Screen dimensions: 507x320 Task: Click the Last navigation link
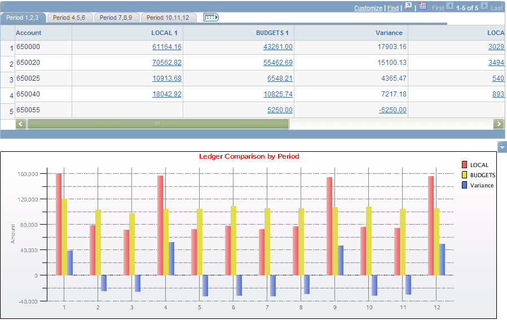pyautogui.click(x=497, y=8)
